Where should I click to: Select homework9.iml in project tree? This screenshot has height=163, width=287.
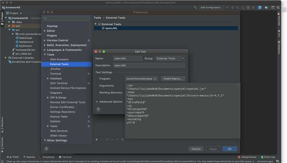coord(25,50)
